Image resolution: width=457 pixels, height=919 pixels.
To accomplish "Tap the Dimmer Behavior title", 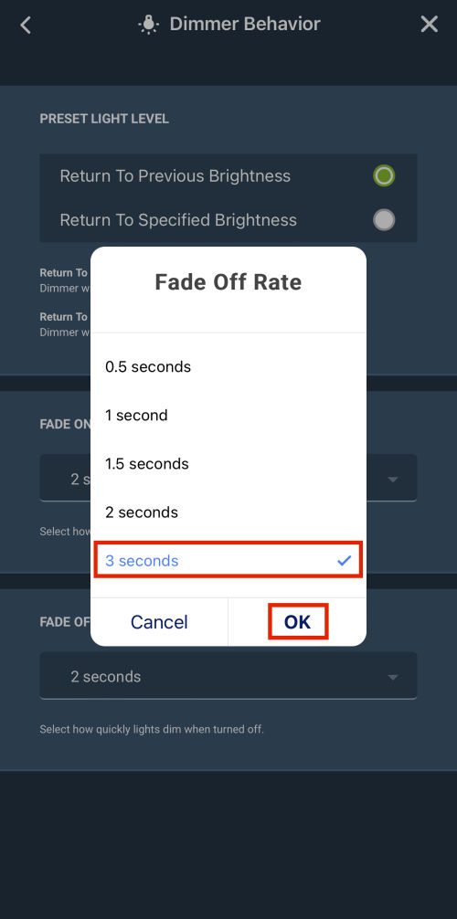I will 245,25.
